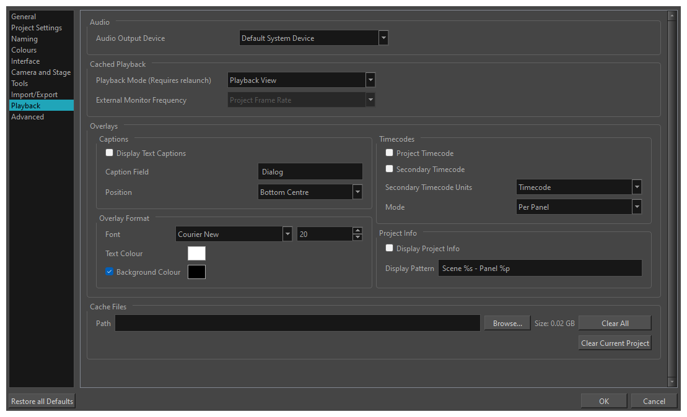Switch to the Colours preferences page

24,49
